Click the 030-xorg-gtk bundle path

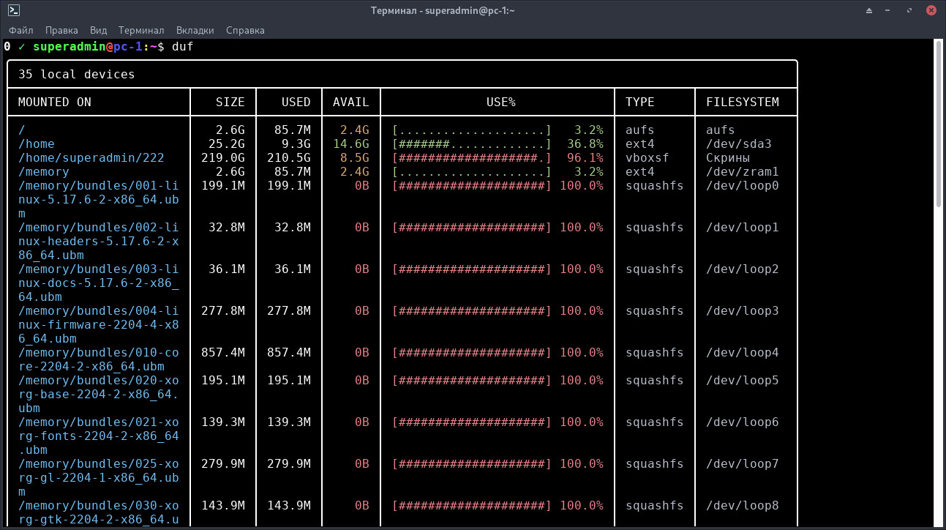[99, 512]
